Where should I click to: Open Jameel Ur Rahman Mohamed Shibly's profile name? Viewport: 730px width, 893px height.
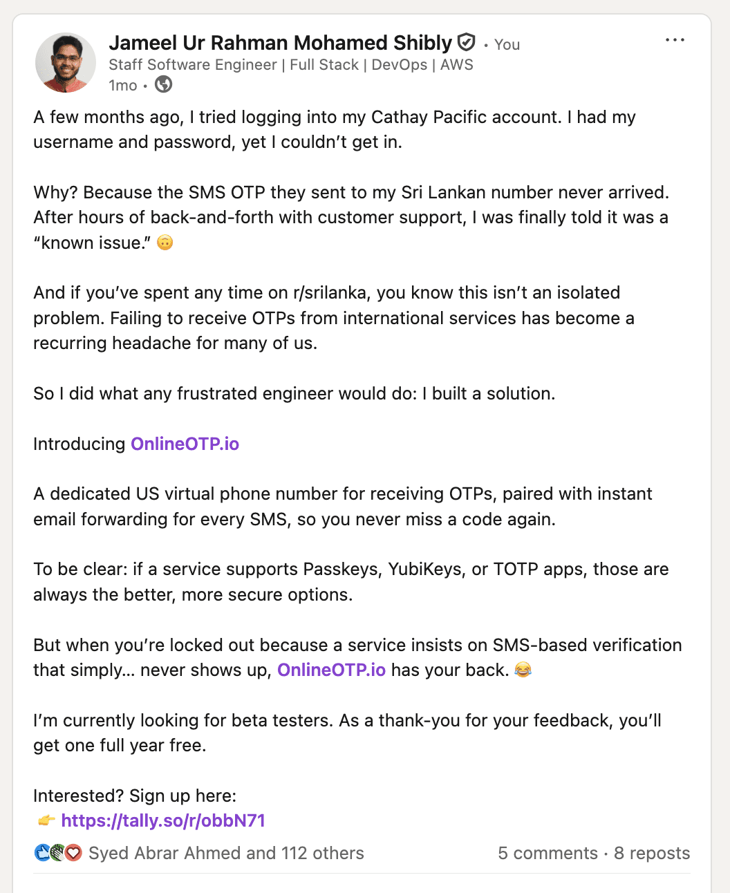point(280,43)
